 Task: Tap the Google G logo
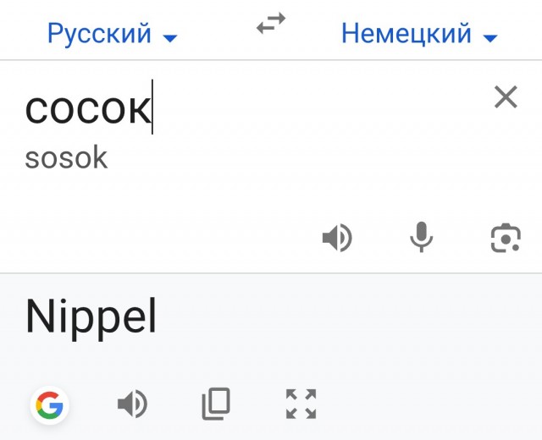[x=50, y=406]
